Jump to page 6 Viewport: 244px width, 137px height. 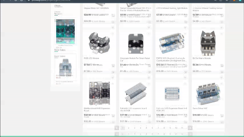coord(152,128)
